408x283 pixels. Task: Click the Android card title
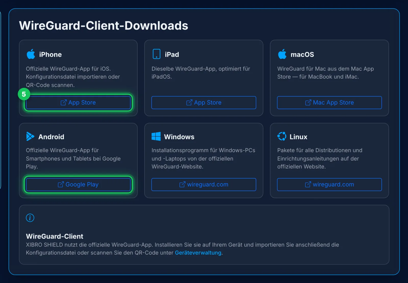tap(51, 137)
